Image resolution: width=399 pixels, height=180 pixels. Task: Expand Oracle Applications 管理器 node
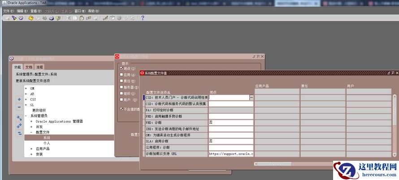point(31,121)
